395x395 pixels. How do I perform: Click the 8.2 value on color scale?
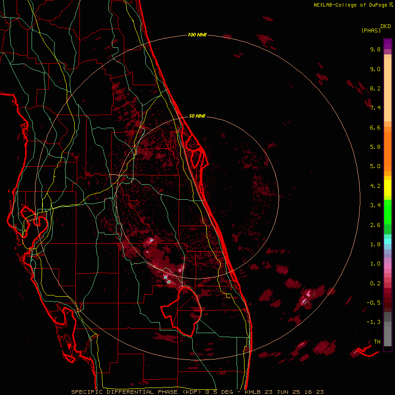click(x=375, y=88)
